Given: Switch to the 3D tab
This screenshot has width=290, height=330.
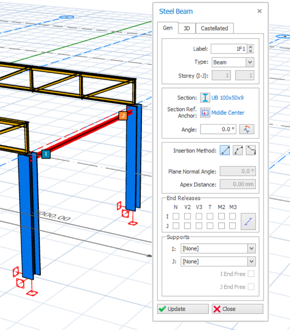Looking at the screenshot, I should 187,28.
